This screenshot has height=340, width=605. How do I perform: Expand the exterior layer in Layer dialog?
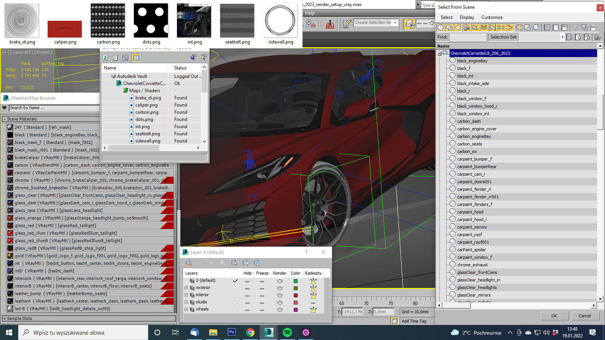[186, 288]
